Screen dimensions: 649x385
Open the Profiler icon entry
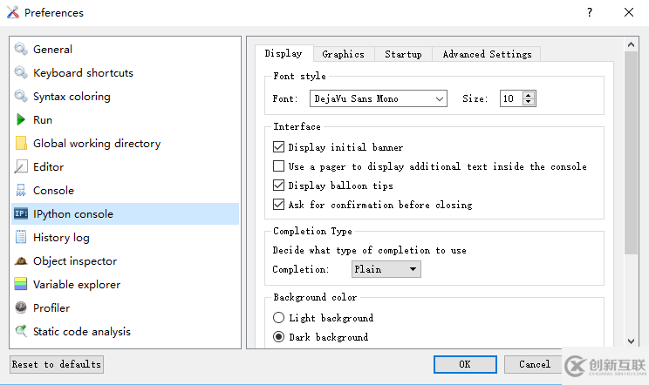pos(21,308)
